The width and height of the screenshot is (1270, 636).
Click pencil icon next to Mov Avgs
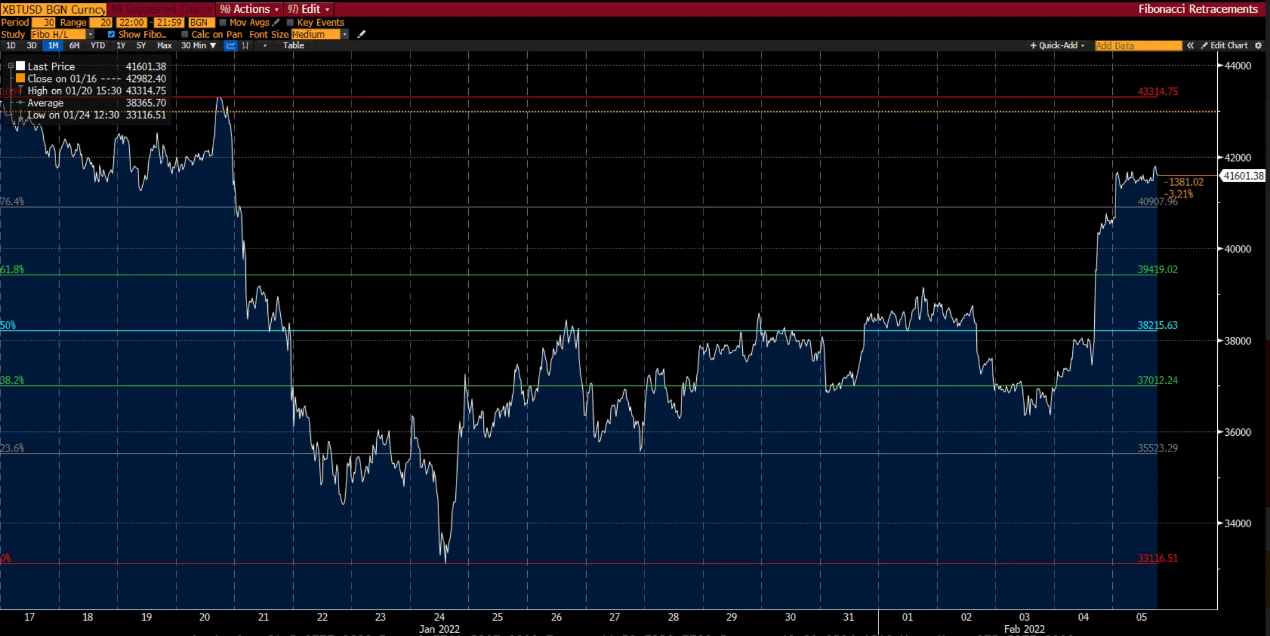point(276,22)
